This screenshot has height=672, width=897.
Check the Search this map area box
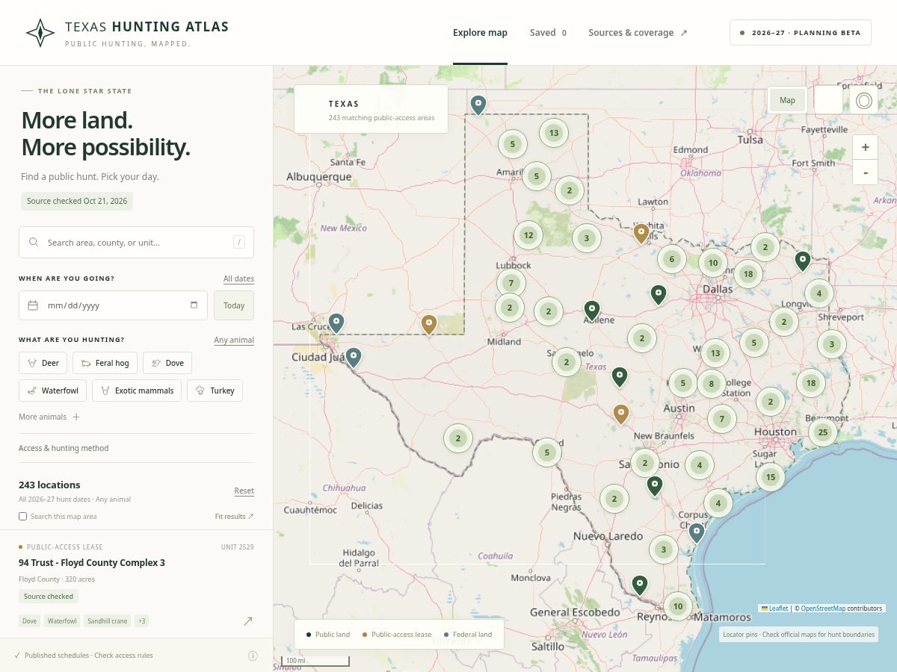tap(23, 516)
